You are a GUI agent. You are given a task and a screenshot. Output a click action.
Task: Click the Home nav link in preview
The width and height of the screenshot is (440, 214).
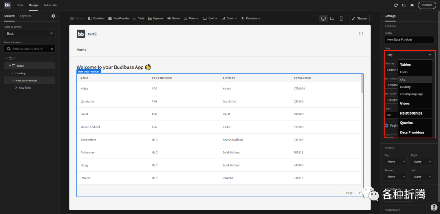(x=81, y=50)
